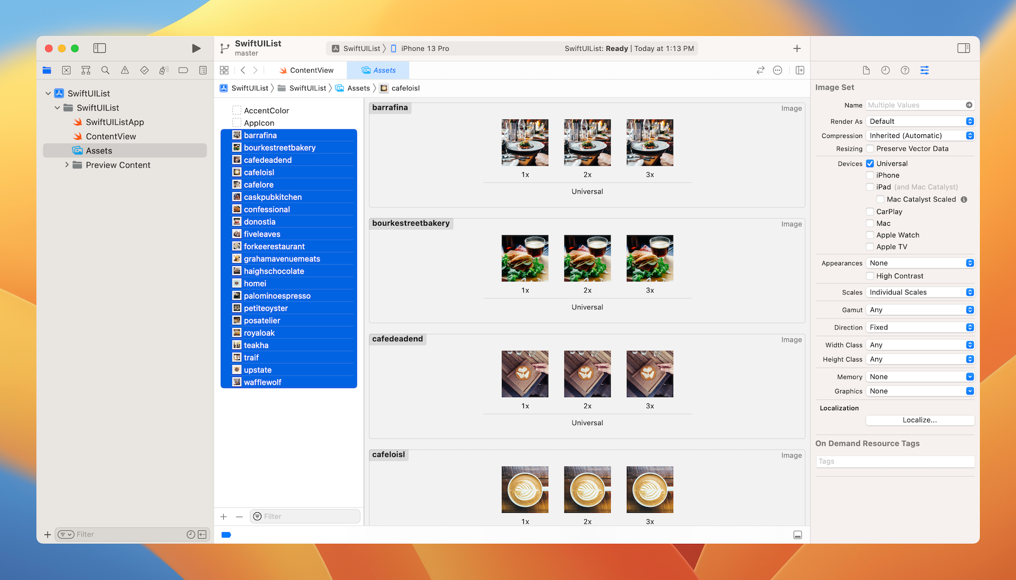Viewport: 1016px width, 580px height.
Task: Toggle the left sidebar visibility
Action: 99,48
